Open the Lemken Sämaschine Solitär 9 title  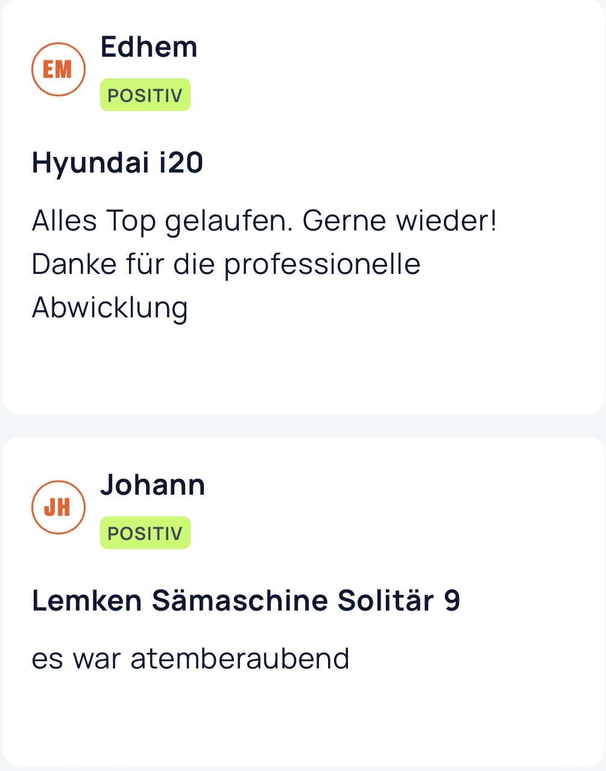[245, 601]
